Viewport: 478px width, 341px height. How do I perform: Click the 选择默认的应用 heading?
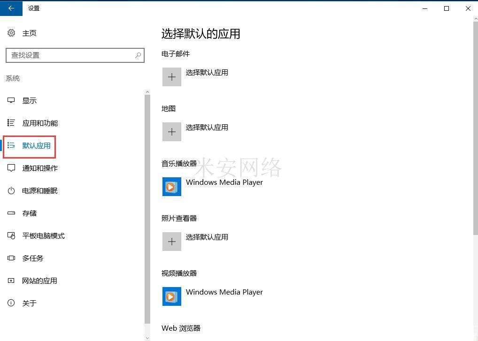pyautogui.click(x=200, y=34)
